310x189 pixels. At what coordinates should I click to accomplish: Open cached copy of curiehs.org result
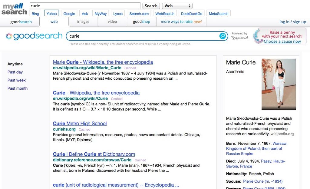coord(84,129)
